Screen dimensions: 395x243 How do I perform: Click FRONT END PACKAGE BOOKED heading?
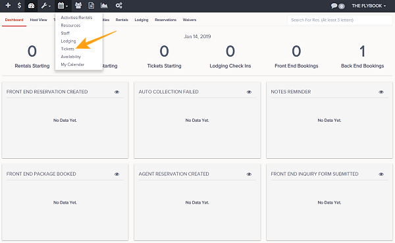click(x=41, y=174)
